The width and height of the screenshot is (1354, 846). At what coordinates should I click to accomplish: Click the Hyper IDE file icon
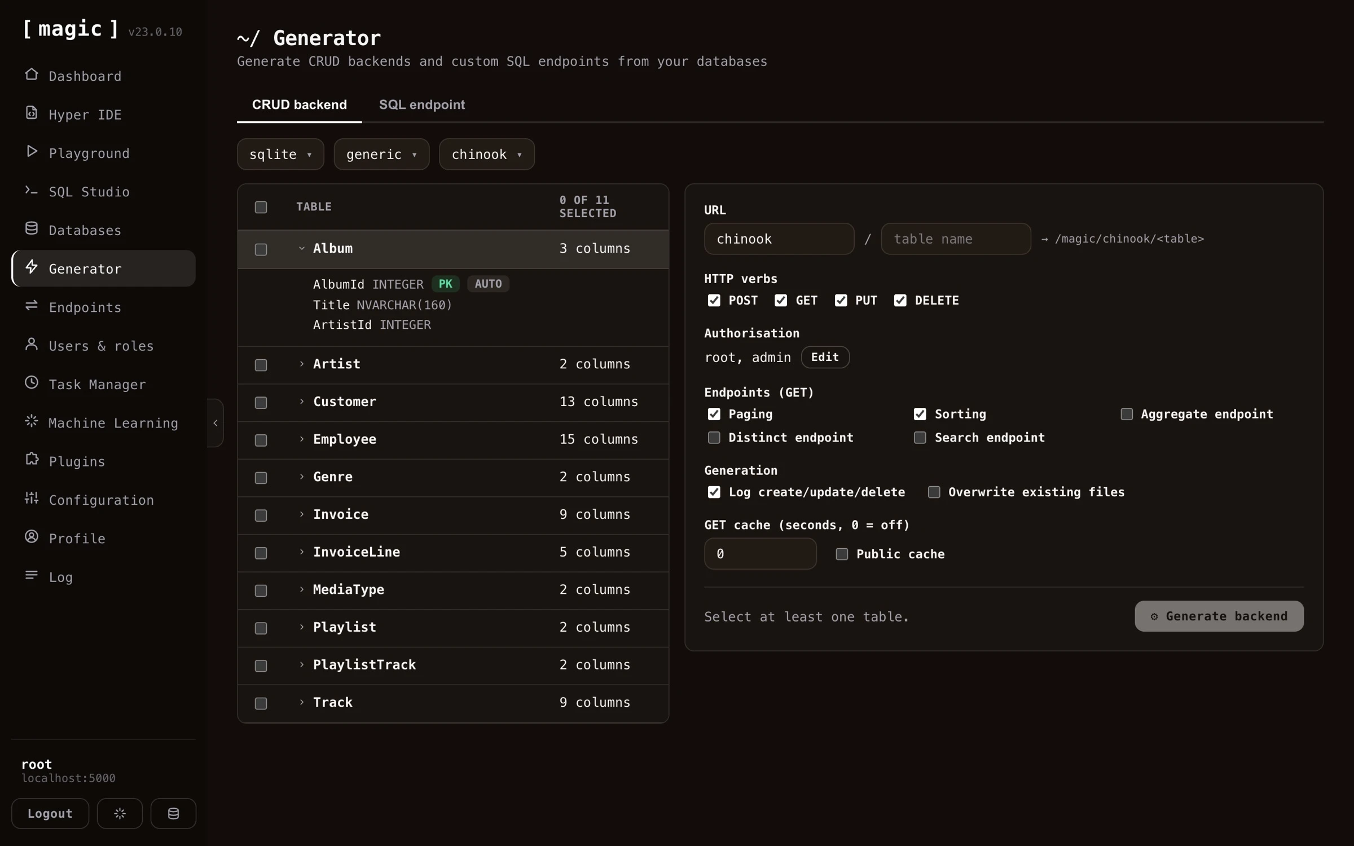[x=32, y=113]
